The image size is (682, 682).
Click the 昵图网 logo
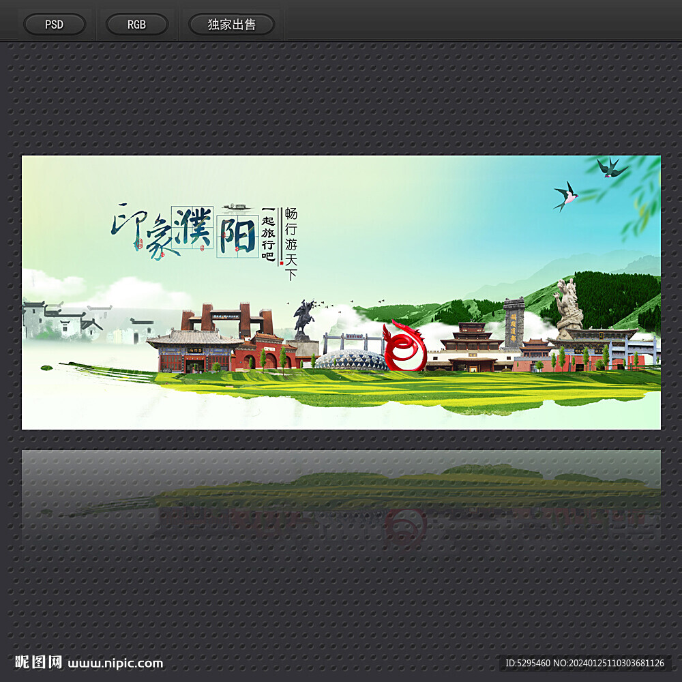click(x=38, y=662)
